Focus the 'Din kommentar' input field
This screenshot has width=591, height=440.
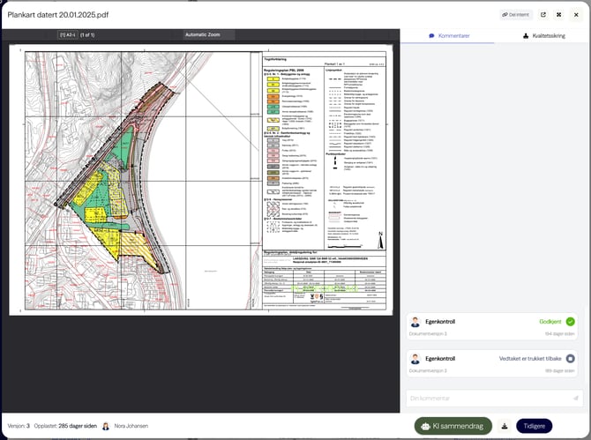[x=488, y=398]
